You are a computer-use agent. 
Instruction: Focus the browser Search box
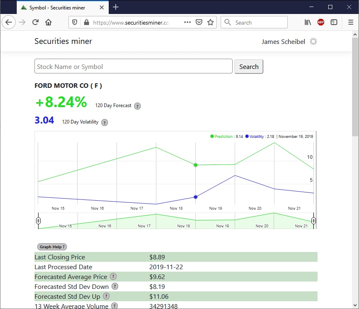(x=254, y=22)
